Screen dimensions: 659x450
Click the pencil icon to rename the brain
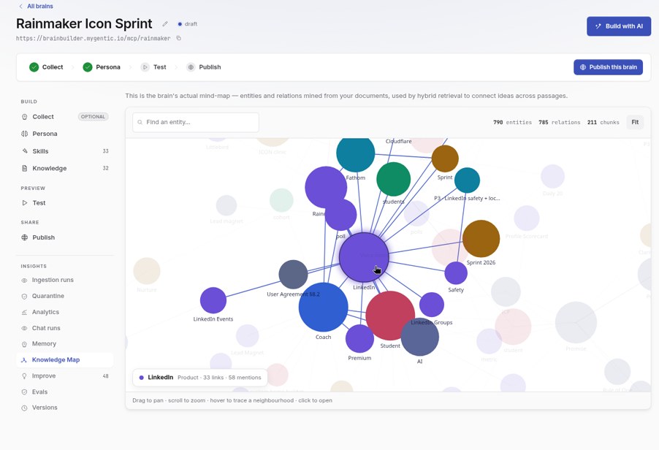point(165,24)
